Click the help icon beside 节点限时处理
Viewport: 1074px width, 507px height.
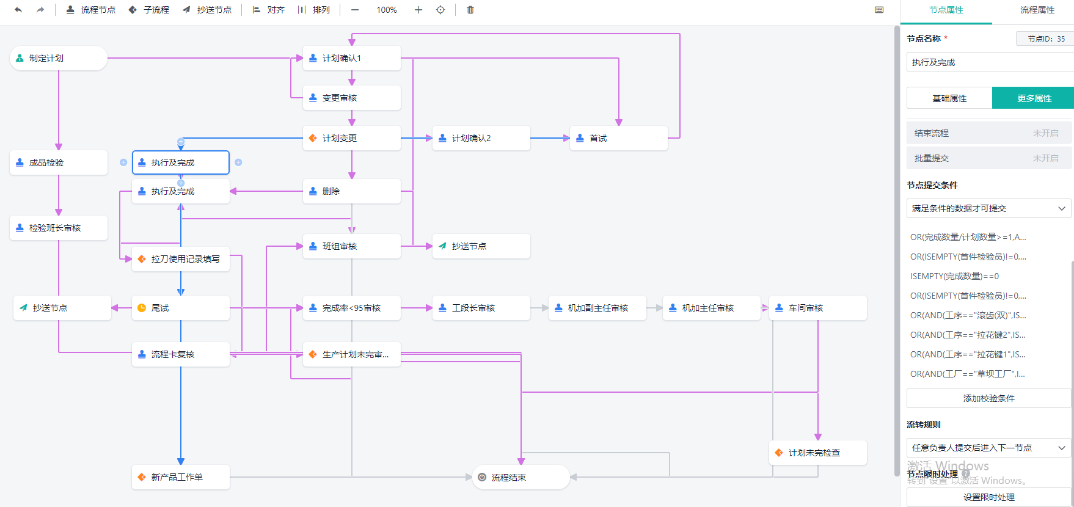(x=966, y=473)
